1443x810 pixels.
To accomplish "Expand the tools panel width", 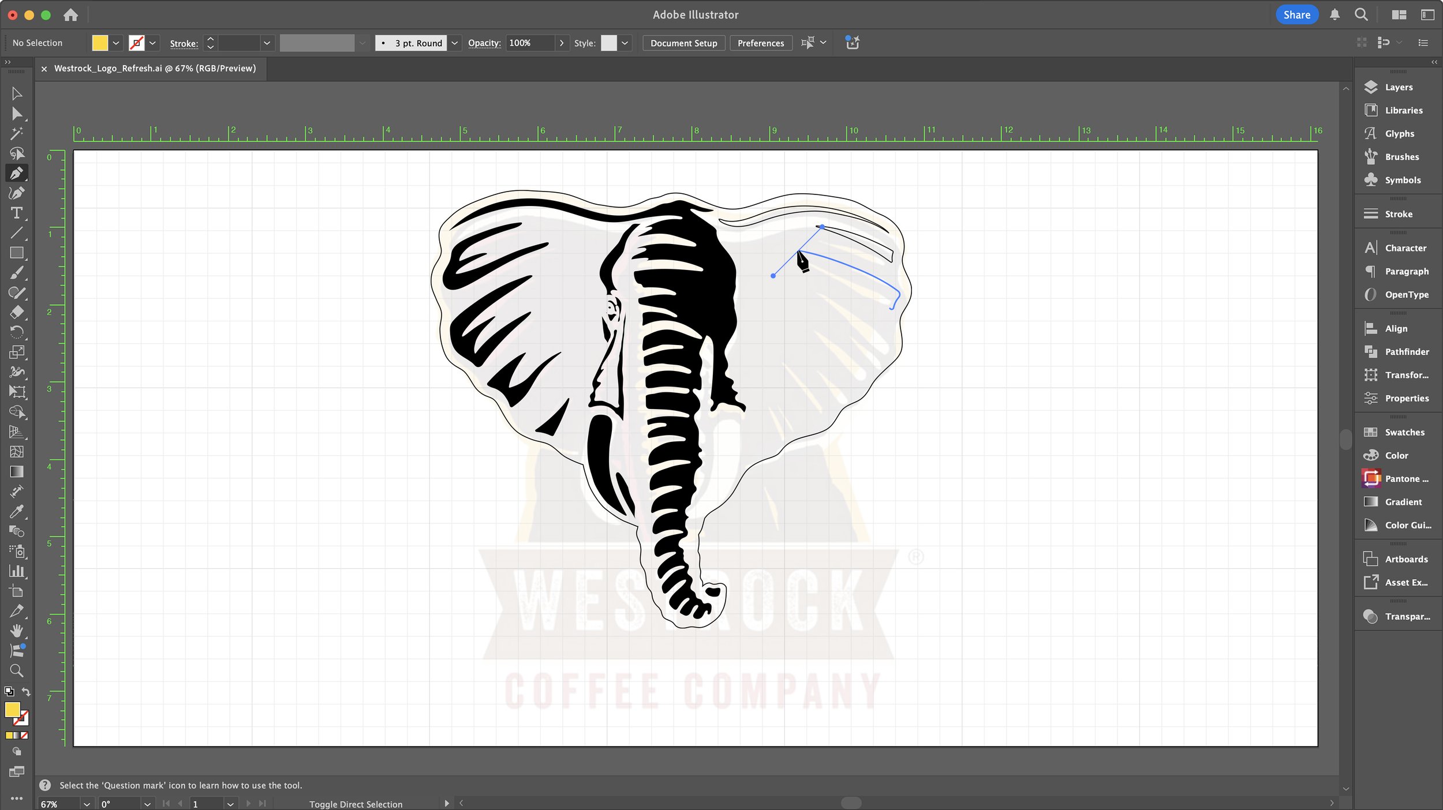I will click(8, 62).
